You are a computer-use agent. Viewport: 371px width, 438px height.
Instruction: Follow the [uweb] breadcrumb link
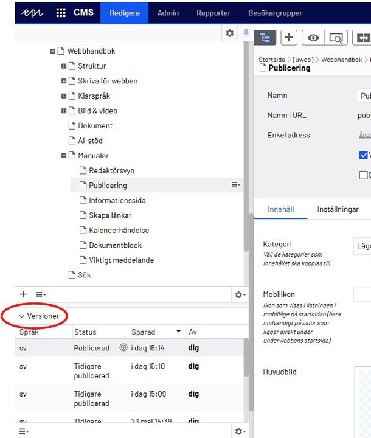(x=303, y=60)
